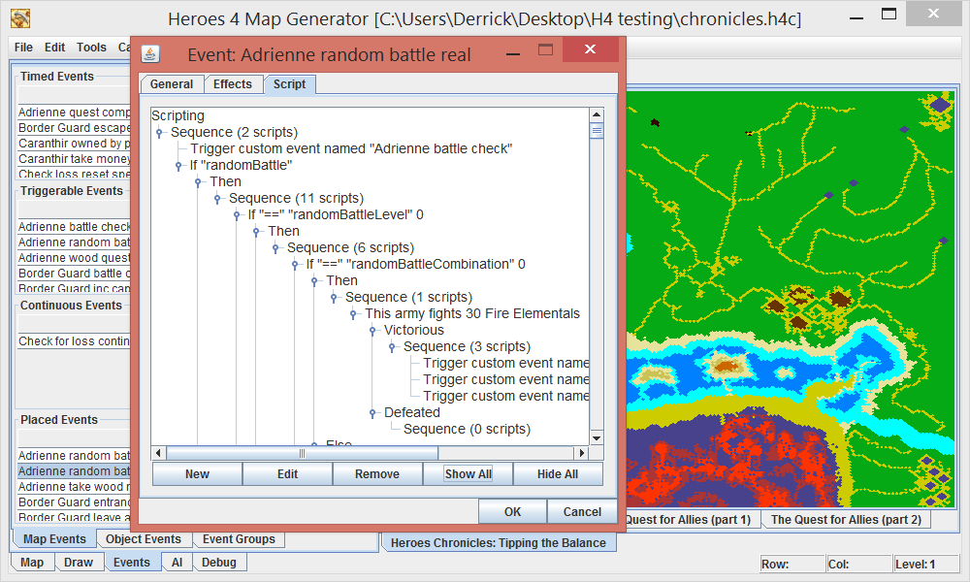The width and height of the screenshot is (970, 582).
Task: Click the Heroes 4 Map Generator app icon
Action: (20, 18)
